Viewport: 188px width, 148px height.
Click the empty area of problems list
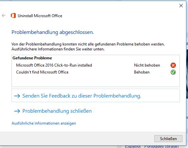click(x=96, y=81)
